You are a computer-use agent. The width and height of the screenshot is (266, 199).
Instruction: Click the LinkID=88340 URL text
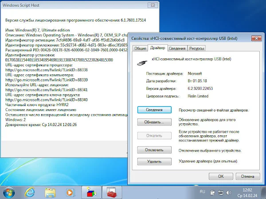click(x=47, y=100)
